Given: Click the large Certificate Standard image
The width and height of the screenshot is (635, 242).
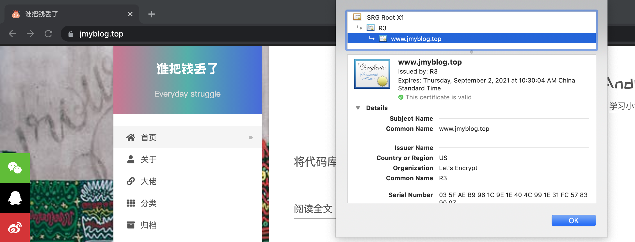Looking at the screenshot, I should [372, 74].
